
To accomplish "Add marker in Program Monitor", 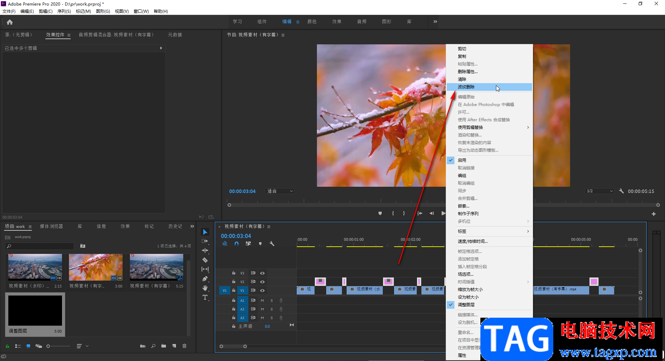I will coord(380,213).
